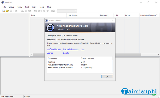Click the About KeePass title bar lock icon
Screen dimensions: 160x98
47,21
